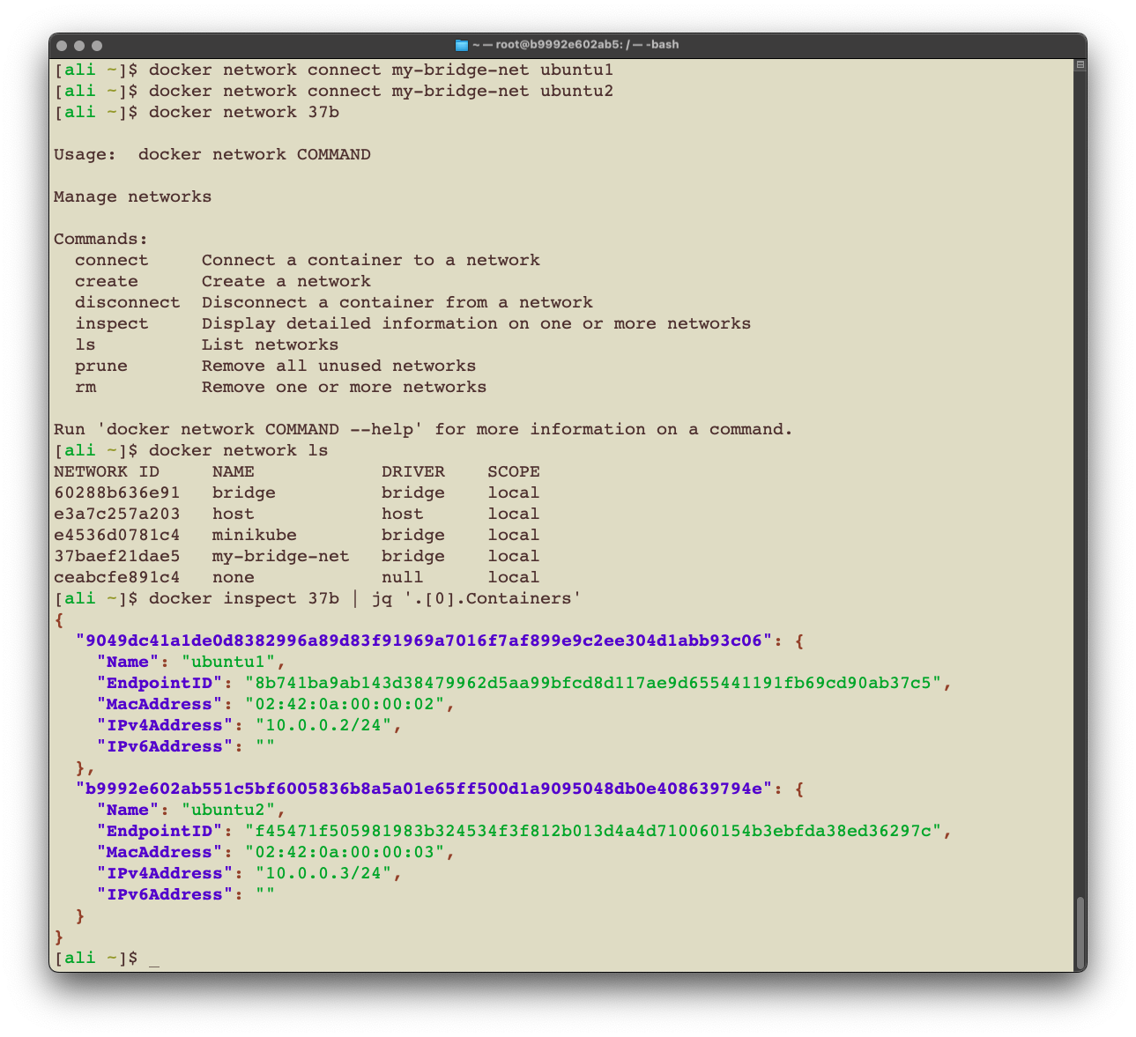This screenshot has width=1136, height=1037.
Task: Click the blue folder icon in the title bar
Action: point(461,43)
